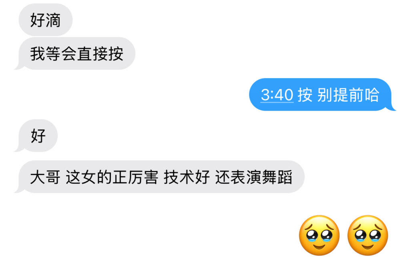410x274 pixels.
Task: Select the long 大哥 message bubble
Action: pos(159,177)
